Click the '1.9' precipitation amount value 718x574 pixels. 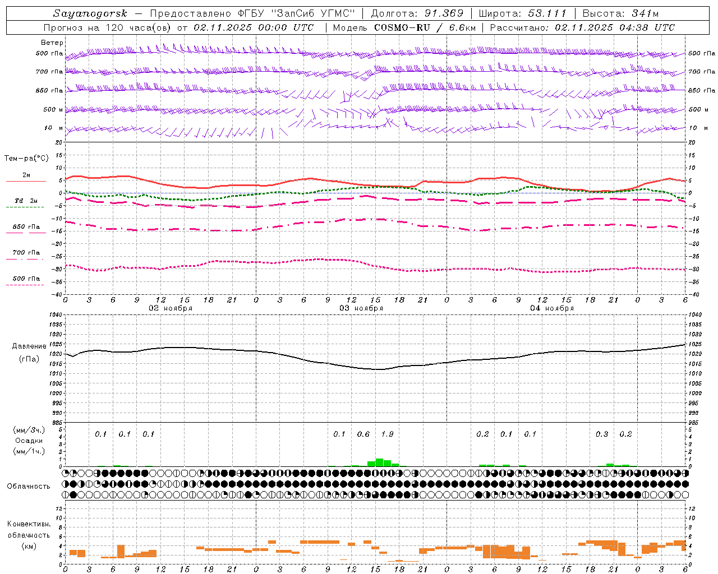[x=387, y=434]
